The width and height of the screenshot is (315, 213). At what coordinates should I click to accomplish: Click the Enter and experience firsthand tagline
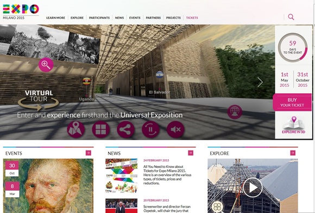[x=99, y=115]
